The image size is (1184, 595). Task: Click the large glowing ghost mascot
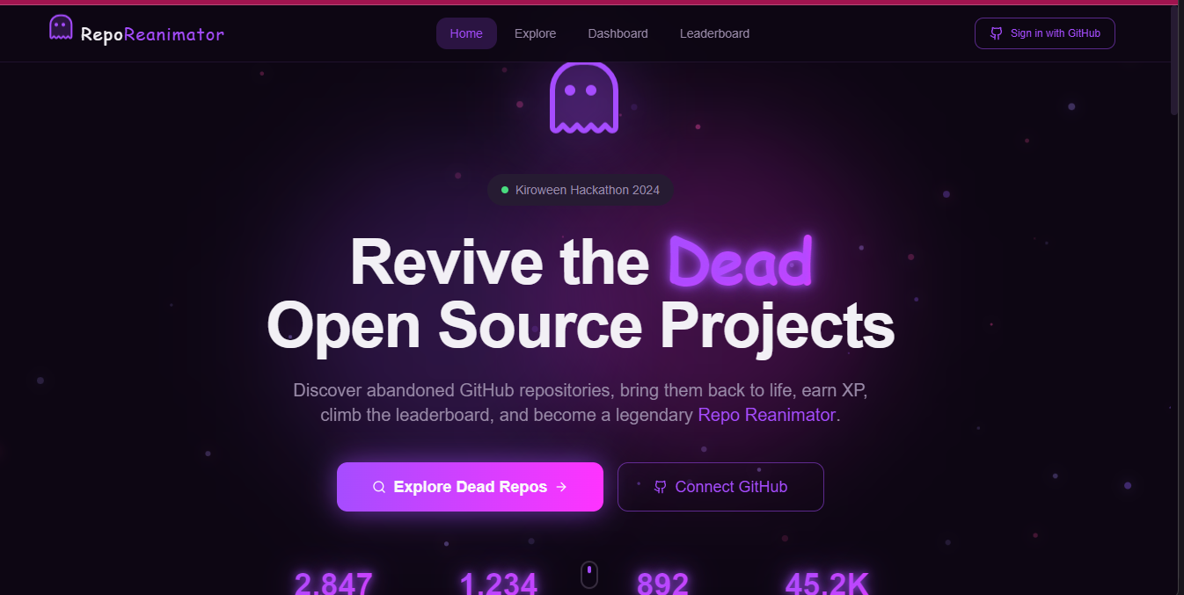pos(584,98)
